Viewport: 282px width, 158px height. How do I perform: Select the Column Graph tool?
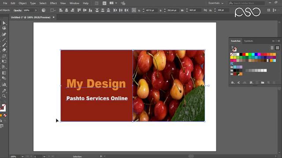pyautogui.click(x=4, y=84)
